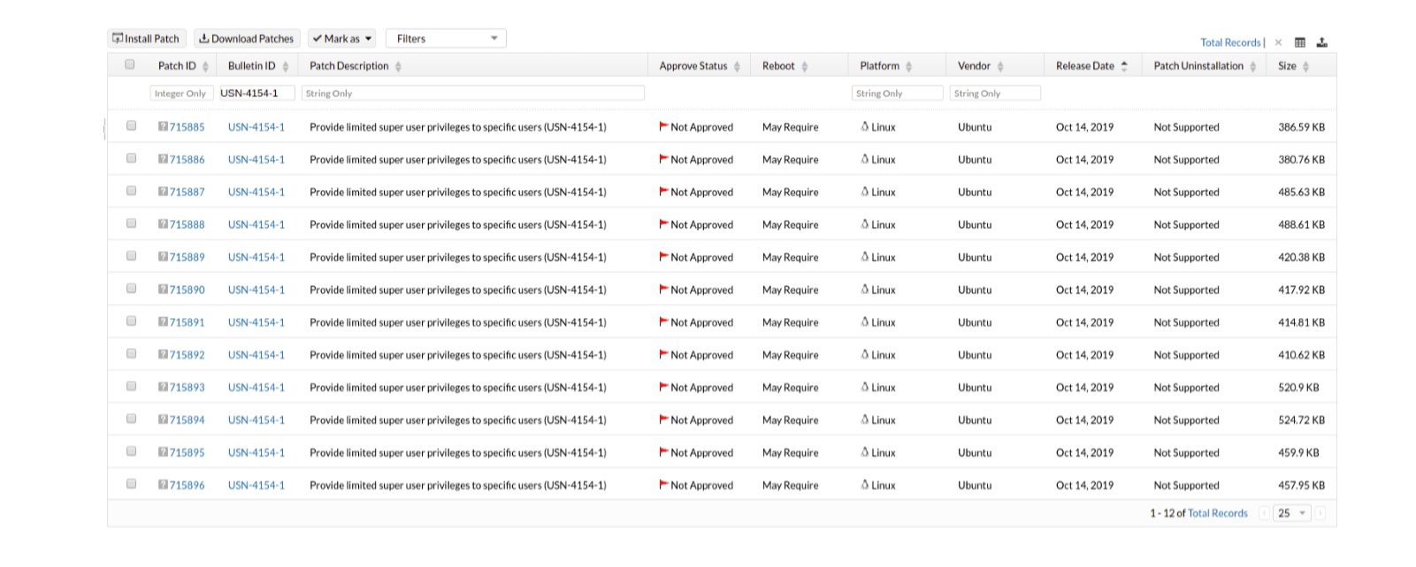
Task: Open the USN-4154-1 bulletin link for patch 715892
Action: [256, 355]
